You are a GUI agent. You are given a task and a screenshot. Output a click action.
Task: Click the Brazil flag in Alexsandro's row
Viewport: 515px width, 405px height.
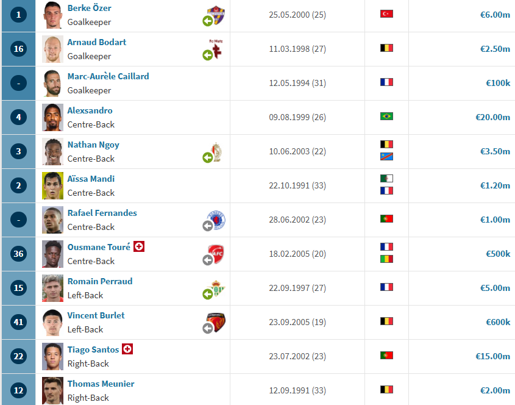click(386, 116)
